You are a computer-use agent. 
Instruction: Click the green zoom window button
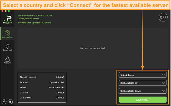tap(9, 11)
